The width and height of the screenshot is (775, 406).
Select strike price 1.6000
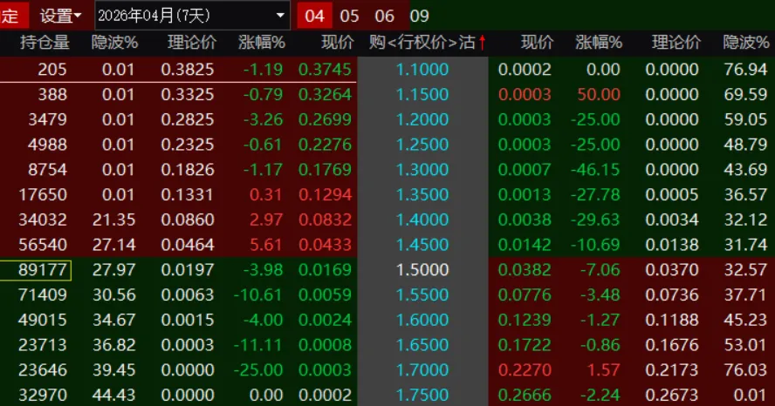click(x=422, y=320)
